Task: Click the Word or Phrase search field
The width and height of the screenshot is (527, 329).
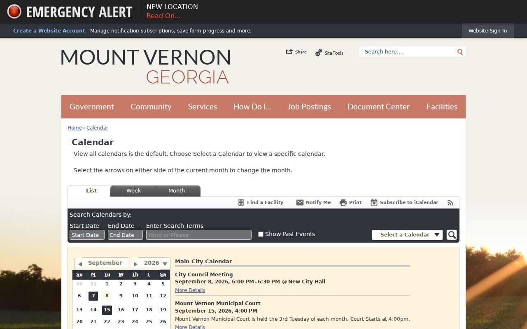Action: (x=199, y=235)
